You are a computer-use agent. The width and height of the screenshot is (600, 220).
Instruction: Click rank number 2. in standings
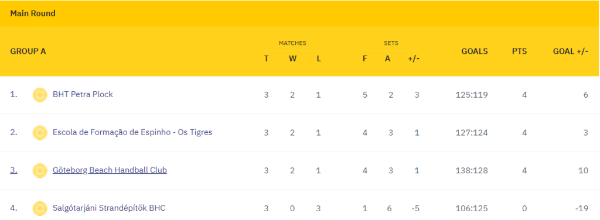coord(14,132)
